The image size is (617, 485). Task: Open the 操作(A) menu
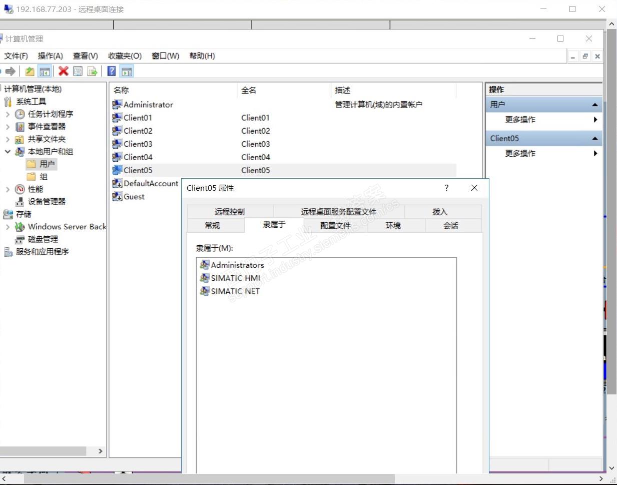click(x=51, y=56)
